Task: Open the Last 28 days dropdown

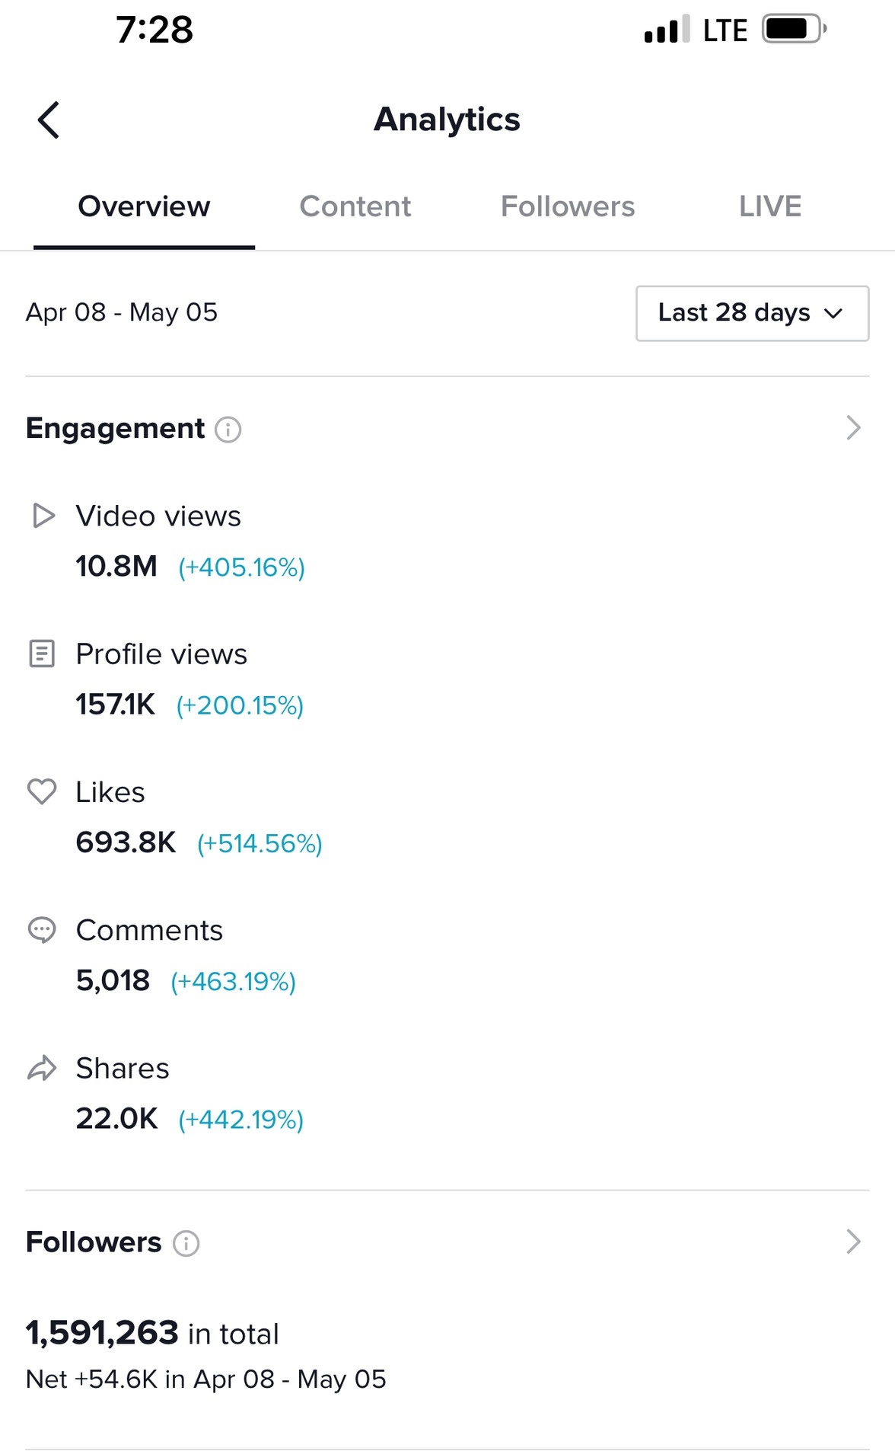Action: (752, 313)
